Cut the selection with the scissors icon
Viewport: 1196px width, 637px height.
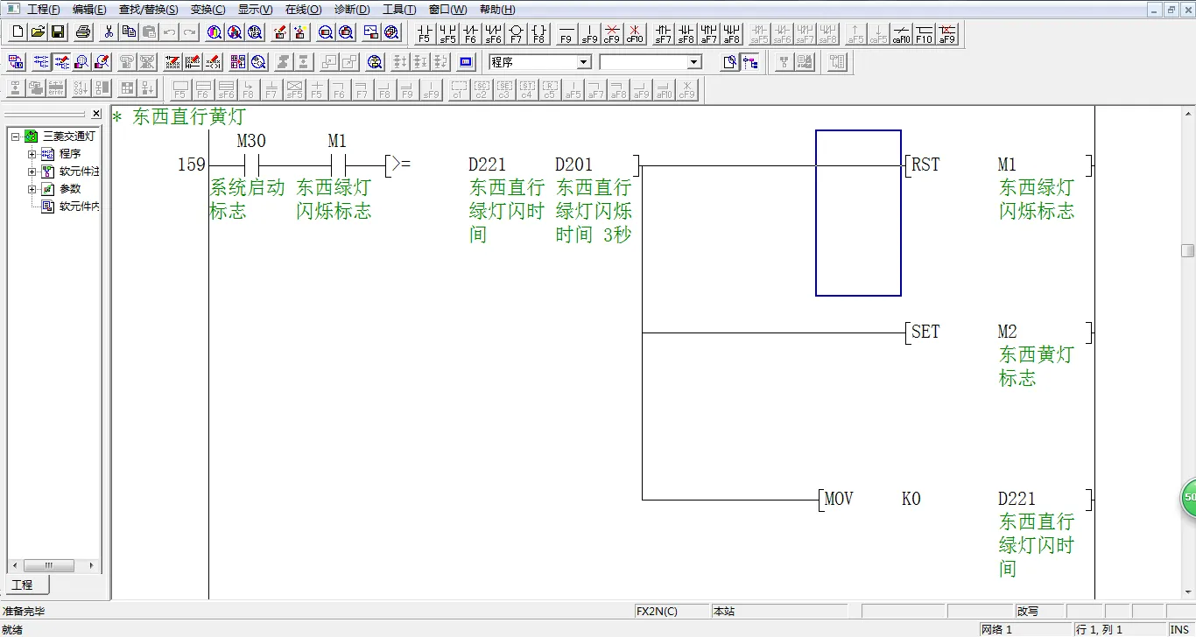pyautogui.click(x=109, y=32)
